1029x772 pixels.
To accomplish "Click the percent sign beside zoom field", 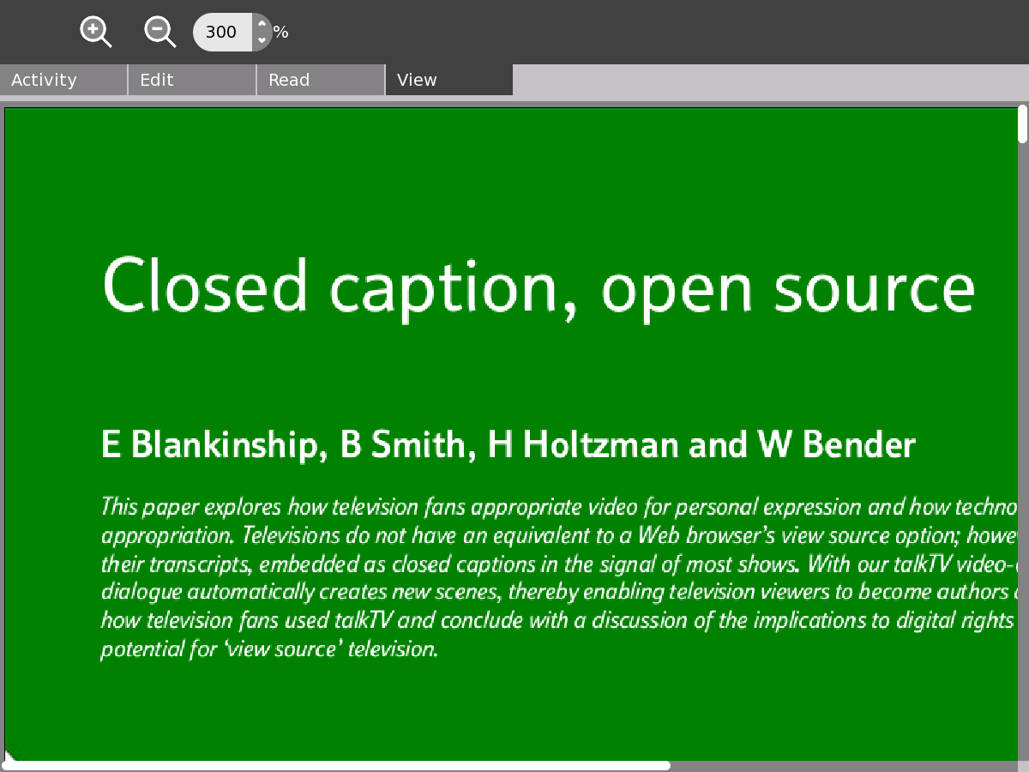I will [280, 33].
